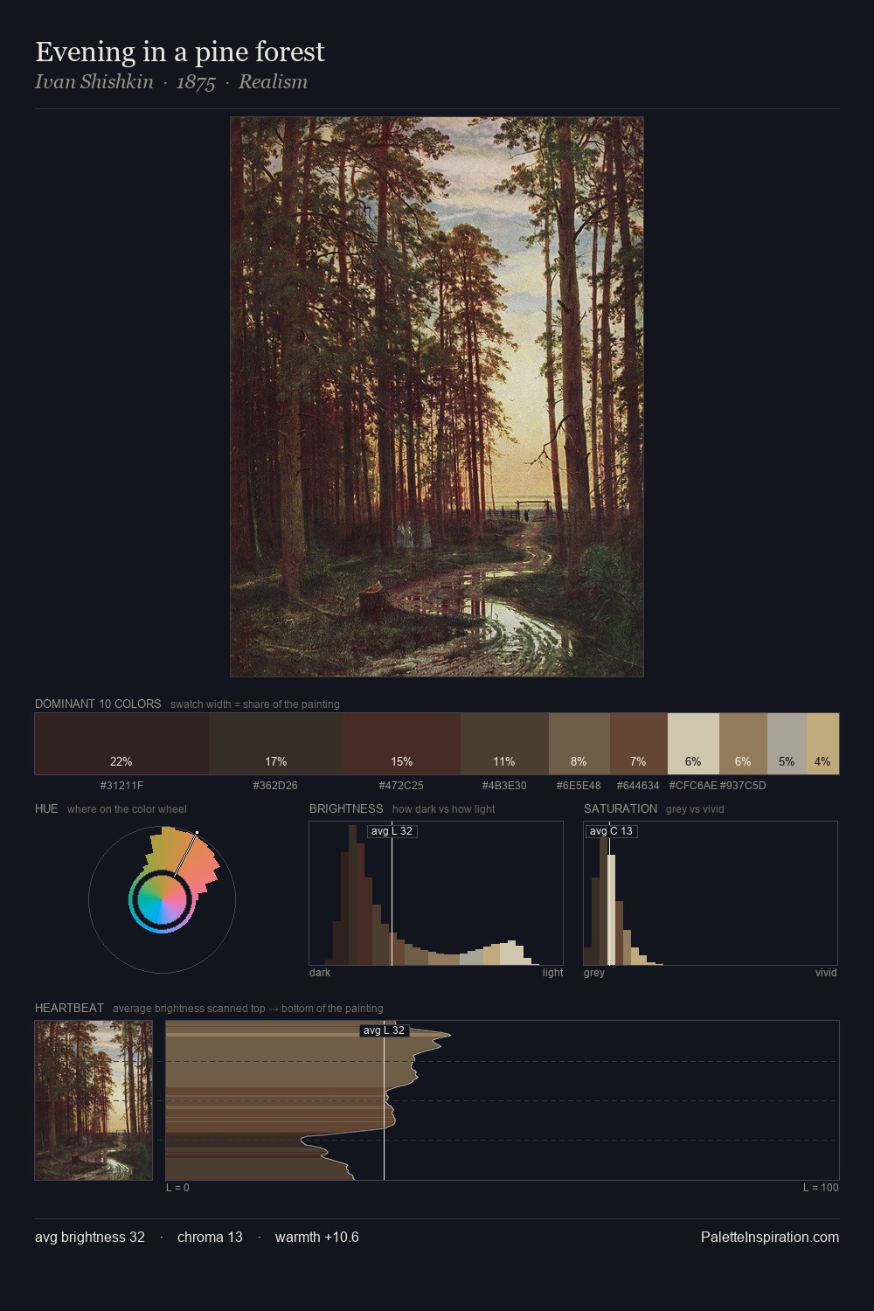Image resolution: width=874 pixels, height=1311 pixels.
Task: Select the 8% swatch #6E5E48
Action: (x=579, y=744)
